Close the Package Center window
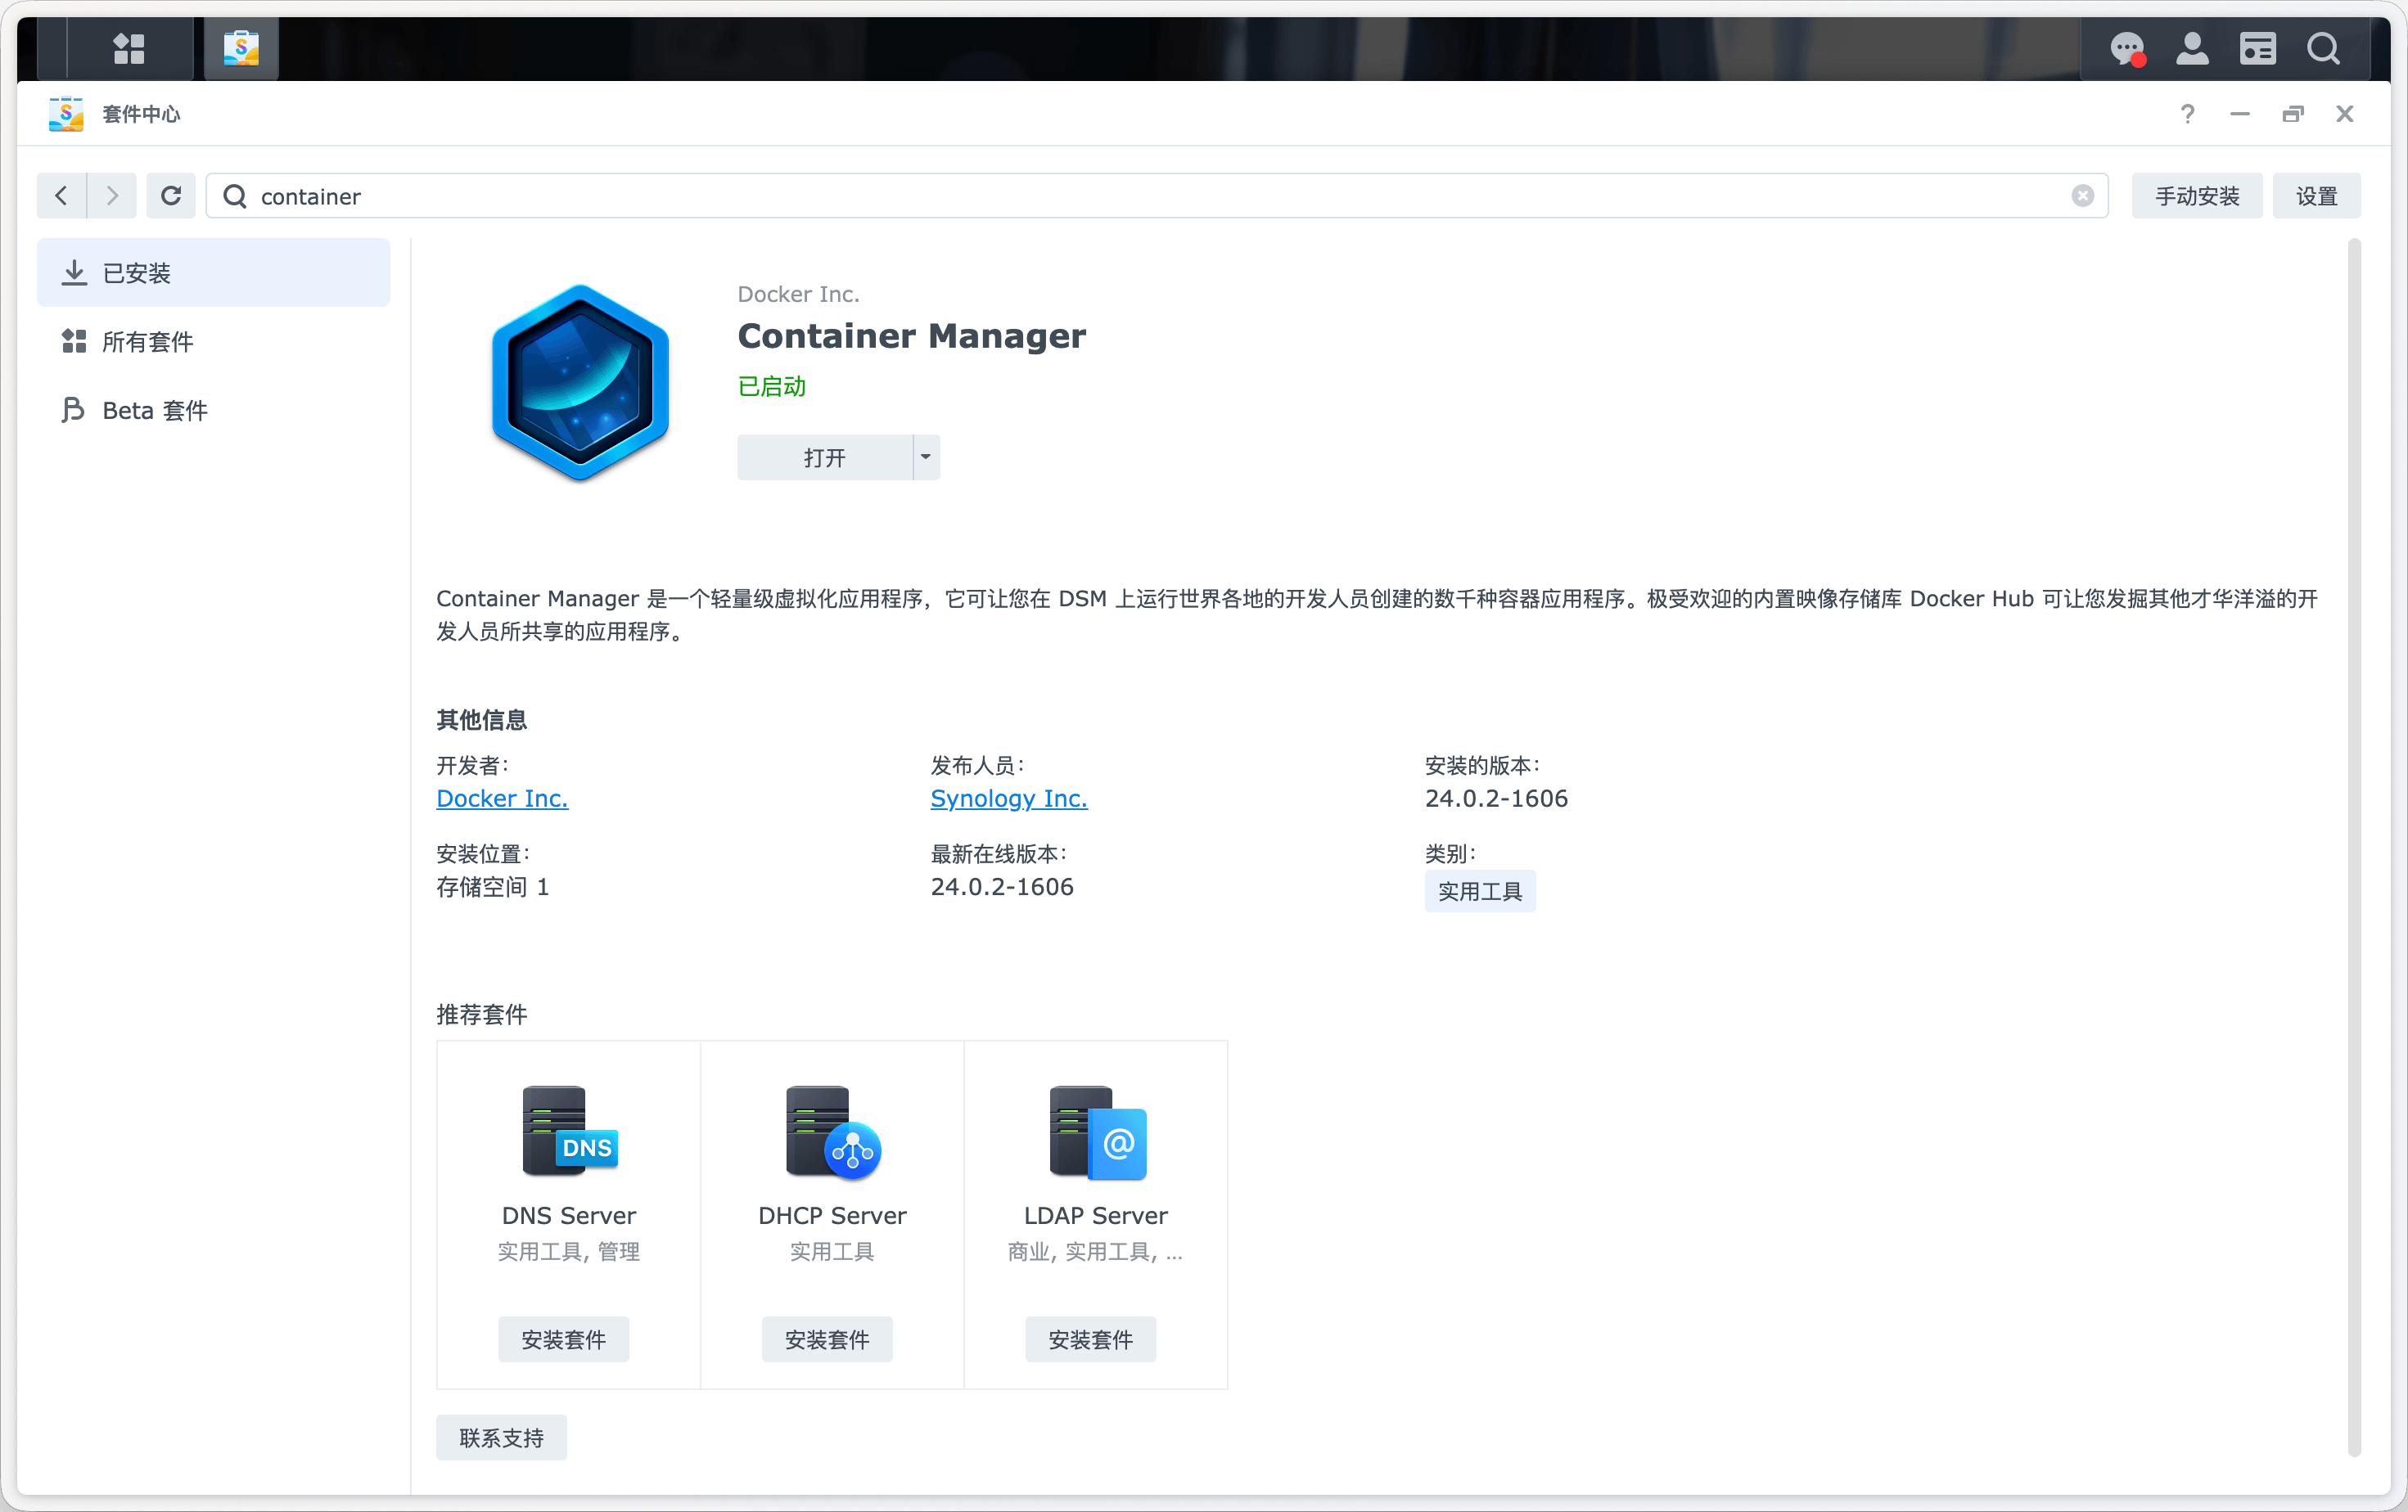 click(2344, 114)
